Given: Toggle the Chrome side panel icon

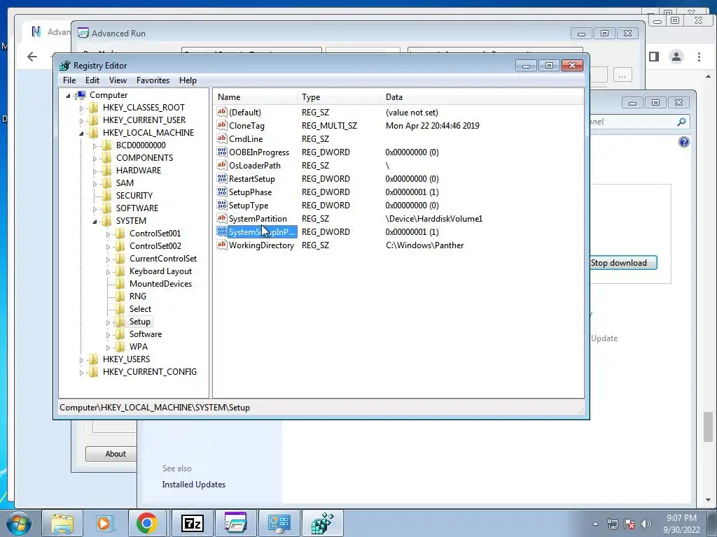Looking at the screenshot, I should click(x=654, y=57).
